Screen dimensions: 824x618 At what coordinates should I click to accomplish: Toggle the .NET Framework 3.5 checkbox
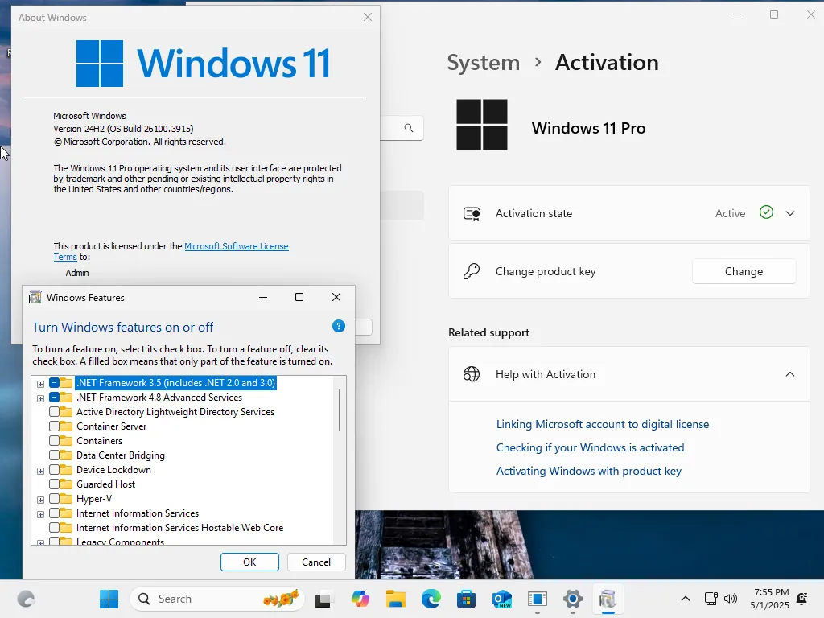(x=54, y=382)
